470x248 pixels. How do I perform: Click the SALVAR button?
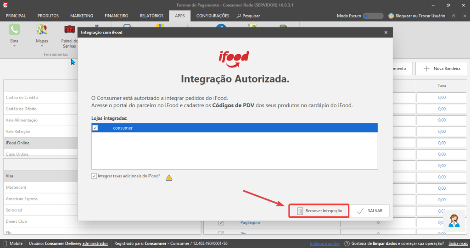tap(369, 211)
